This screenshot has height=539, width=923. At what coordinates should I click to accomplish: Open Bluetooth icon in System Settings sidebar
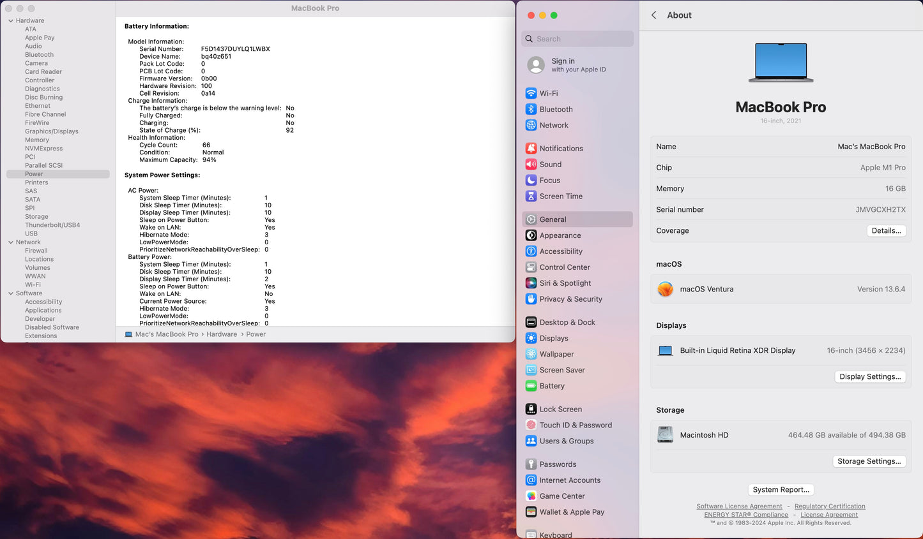(x=531, y=109)
